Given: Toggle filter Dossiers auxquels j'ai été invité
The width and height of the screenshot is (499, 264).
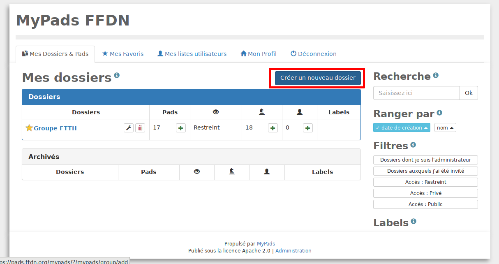Looking at the screenshot, I should 425,171.
